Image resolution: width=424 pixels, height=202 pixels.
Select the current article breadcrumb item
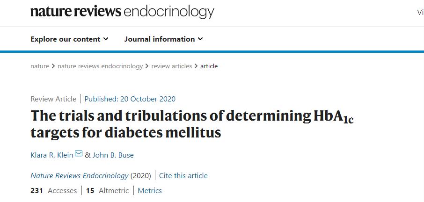click(x=209, y=66)
